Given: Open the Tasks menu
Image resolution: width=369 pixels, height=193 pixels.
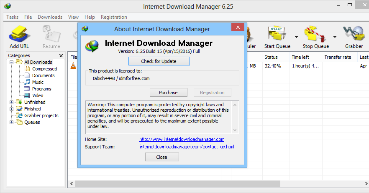Looking at the screenshot, I should (12, 17).
